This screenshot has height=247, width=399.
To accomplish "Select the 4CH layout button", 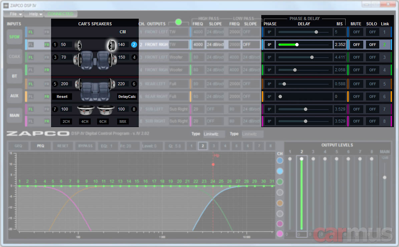I will 85,122.
